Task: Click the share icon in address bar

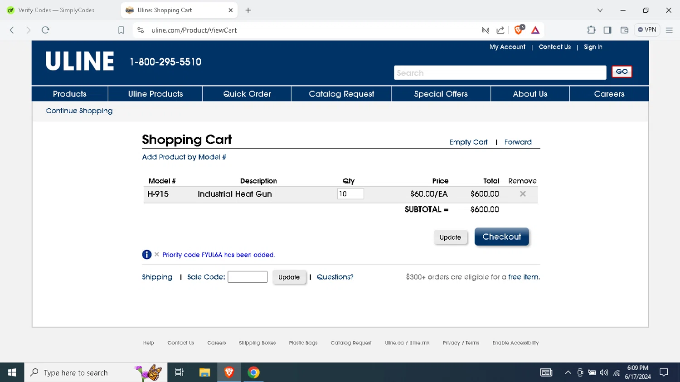Action: [x=500, y=30]
